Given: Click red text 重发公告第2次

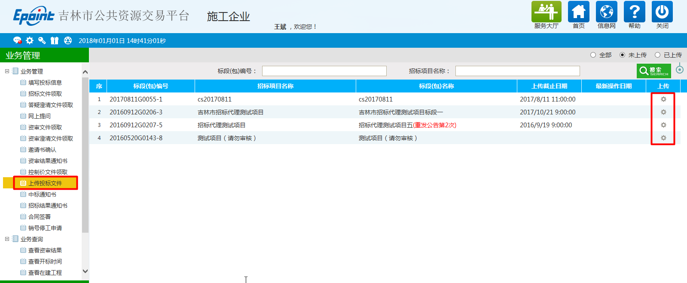Looking at the screenshot, I should (x=434, y=125).
